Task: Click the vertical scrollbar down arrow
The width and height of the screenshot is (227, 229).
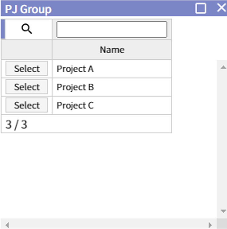Action: pos(223,211)
